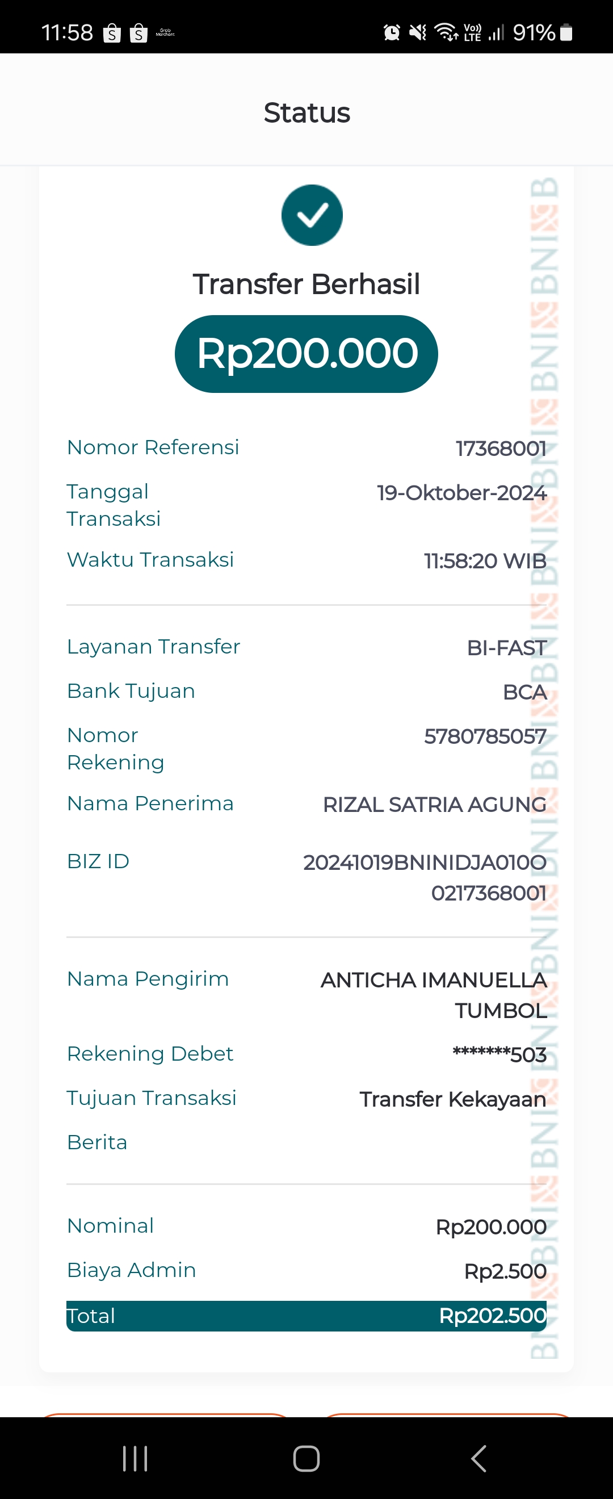
Task: Tap the Transfer Berhasil heading
Action: [306, 284]
